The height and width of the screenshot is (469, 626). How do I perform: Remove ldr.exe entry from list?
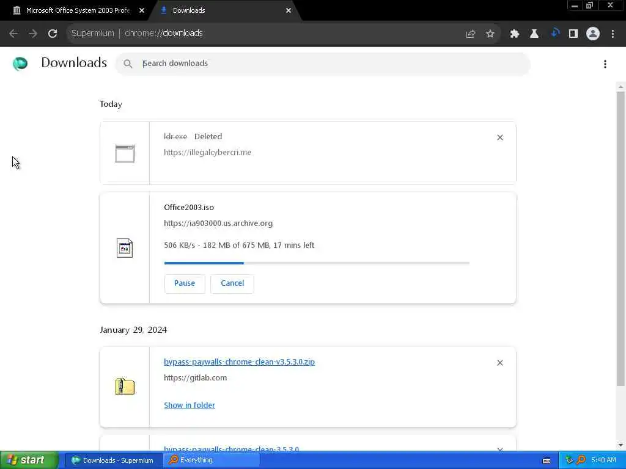coord(500,137)
